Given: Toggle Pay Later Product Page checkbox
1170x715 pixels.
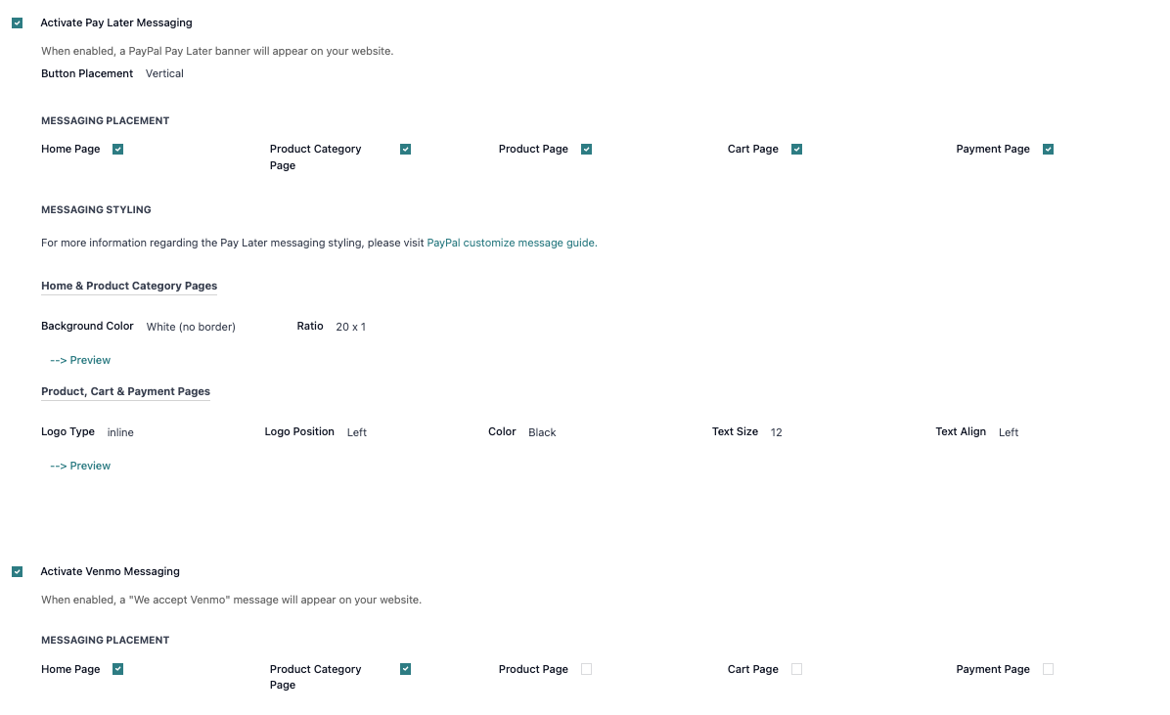Looking at the screenshot, I should pyautogui.click(x=586, y=149).
